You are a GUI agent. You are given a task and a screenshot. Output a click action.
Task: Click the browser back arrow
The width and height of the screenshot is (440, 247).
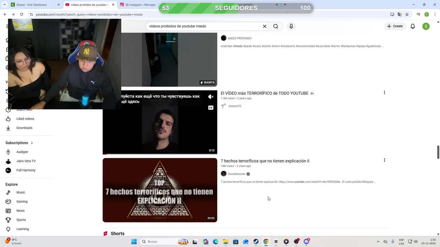[x=5, y=14]
